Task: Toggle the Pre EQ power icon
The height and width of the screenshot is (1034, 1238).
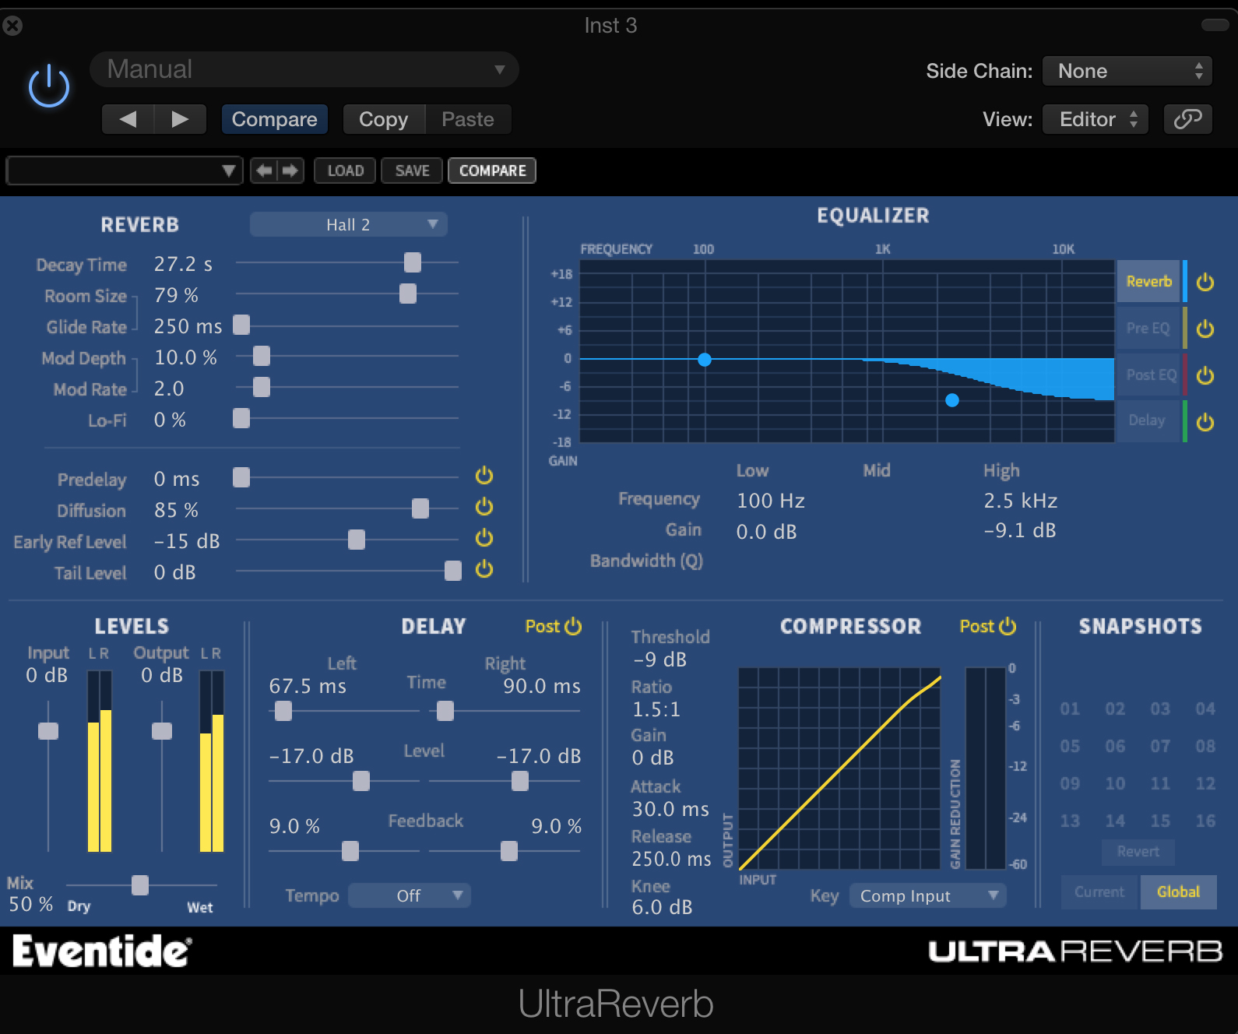Action: tap(1205, 329)
